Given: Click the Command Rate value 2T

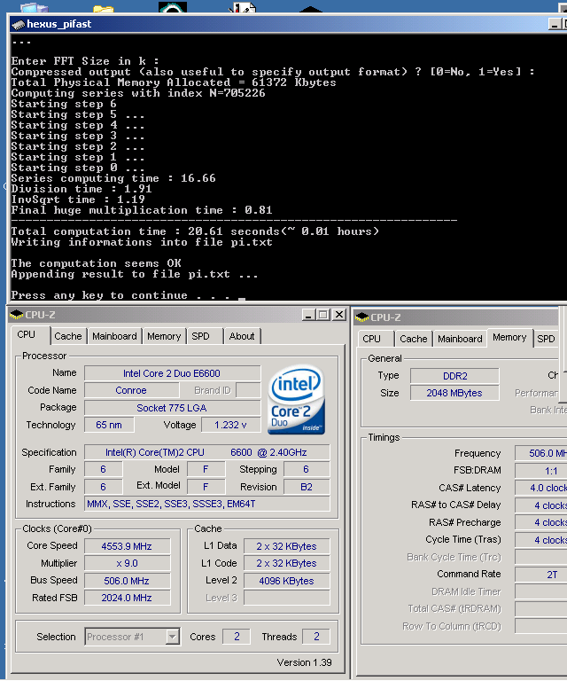Looking at the screenshot, I should [541, 575].
